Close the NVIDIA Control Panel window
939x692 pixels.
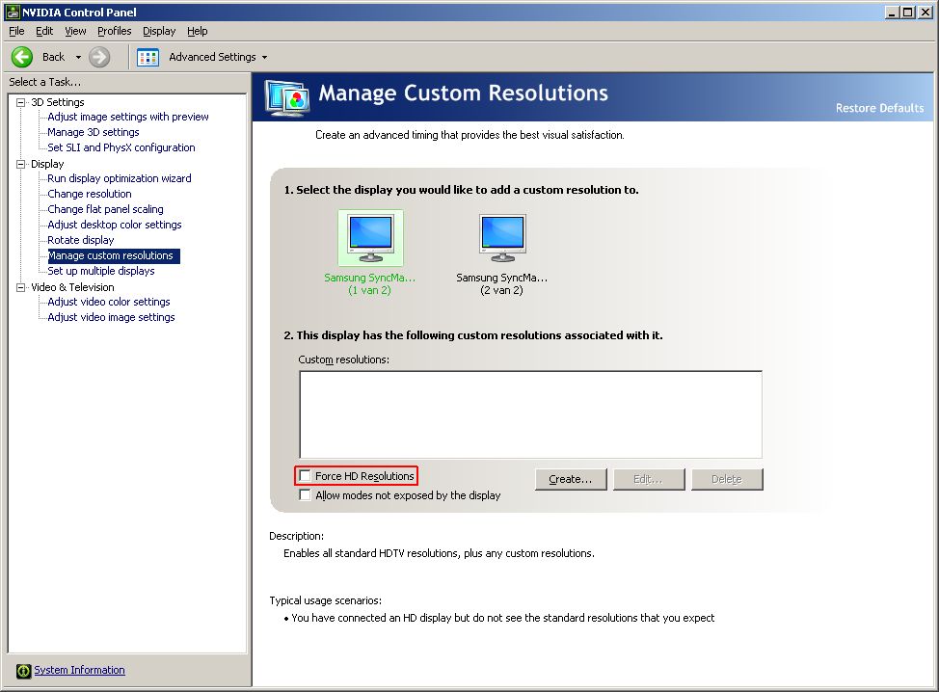(x=926, y=12)
